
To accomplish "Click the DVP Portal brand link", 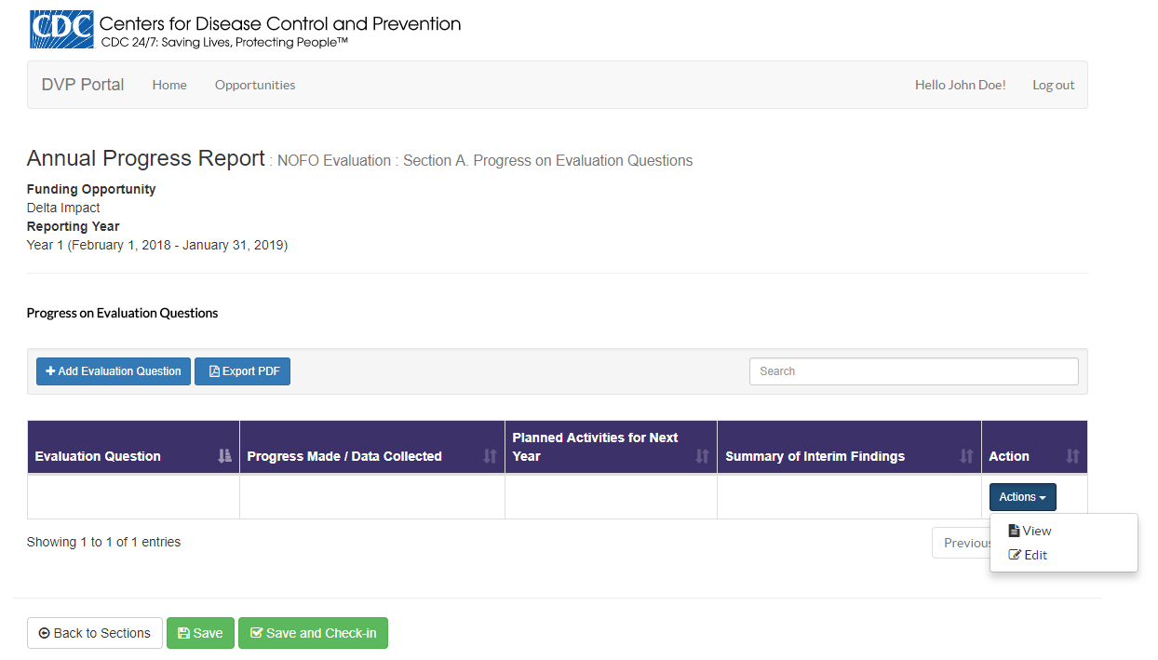I will (83, 85).
